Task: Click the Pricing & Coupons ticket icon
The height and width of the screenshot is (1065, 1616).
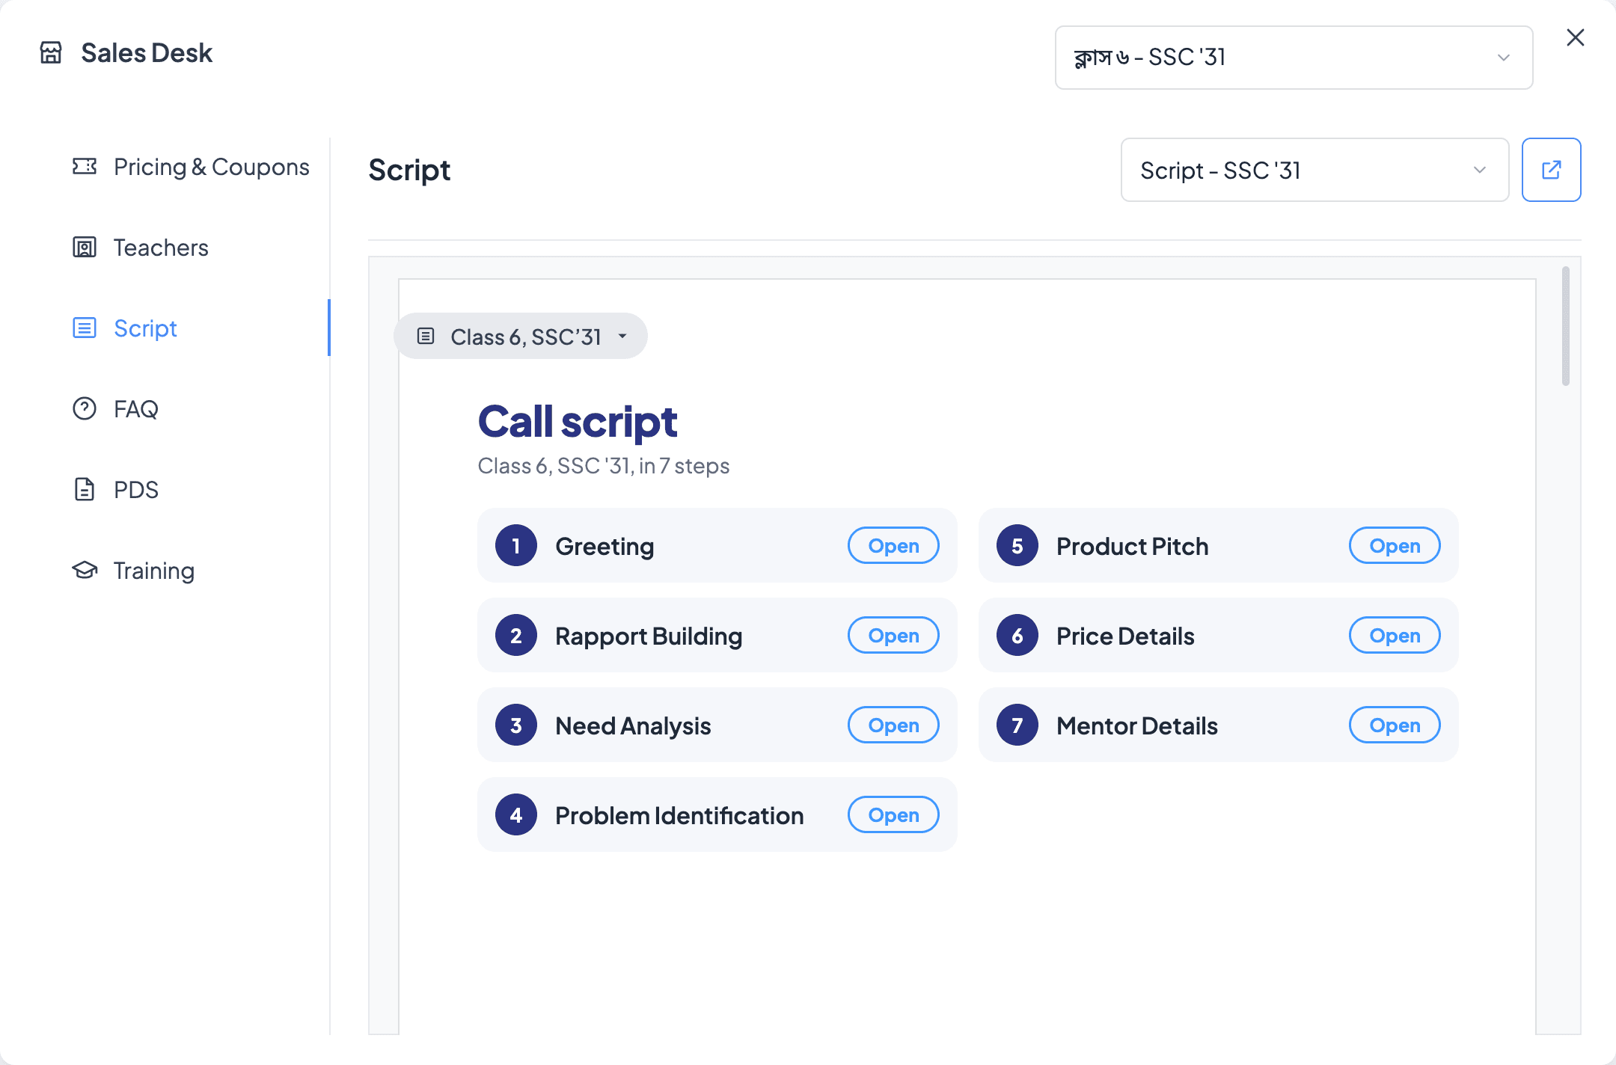Action: click(85, 166)
